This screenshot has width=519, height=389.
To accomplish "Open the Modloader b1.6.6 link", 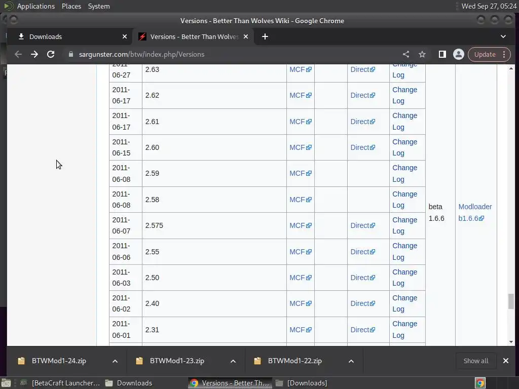I will point(475,212).
